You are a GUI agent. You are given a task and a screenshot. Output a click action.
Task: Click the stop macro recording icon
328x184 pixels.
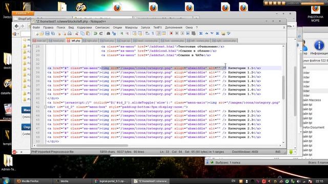pyautogui.click(x=177, y=34)
